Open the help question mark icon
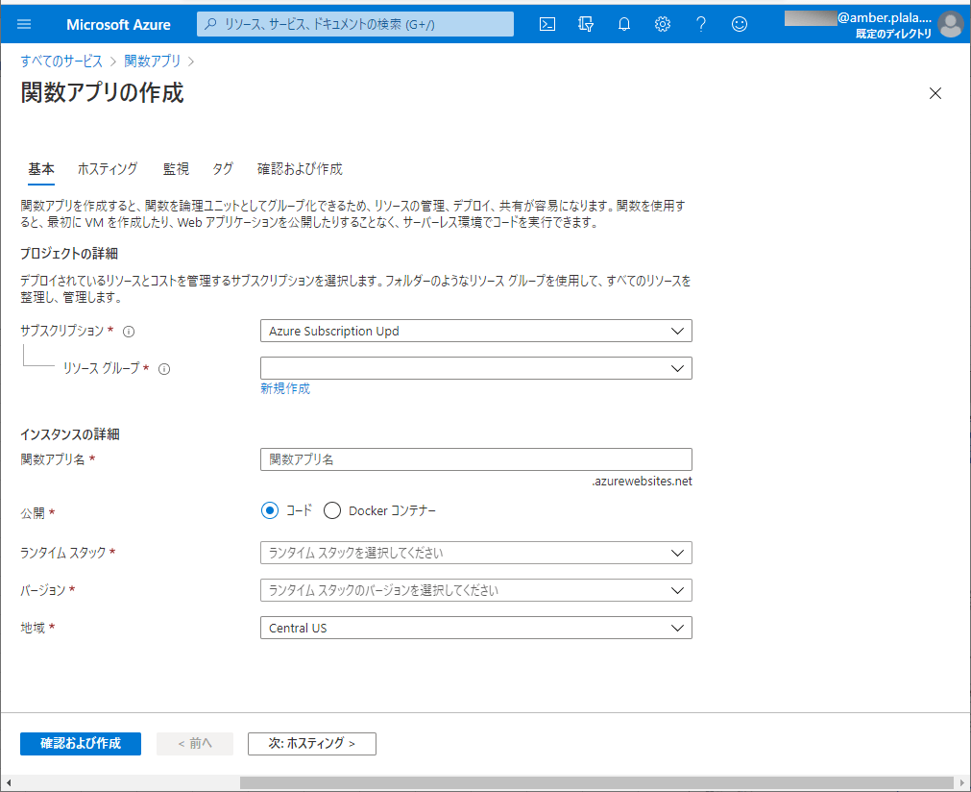 tap(701, 24)
